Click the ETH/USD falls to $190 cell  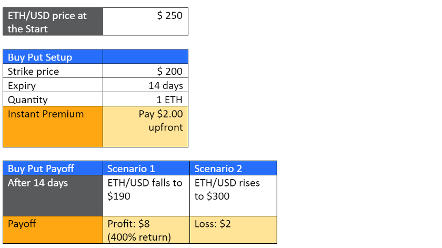click(x=146, y=195)
